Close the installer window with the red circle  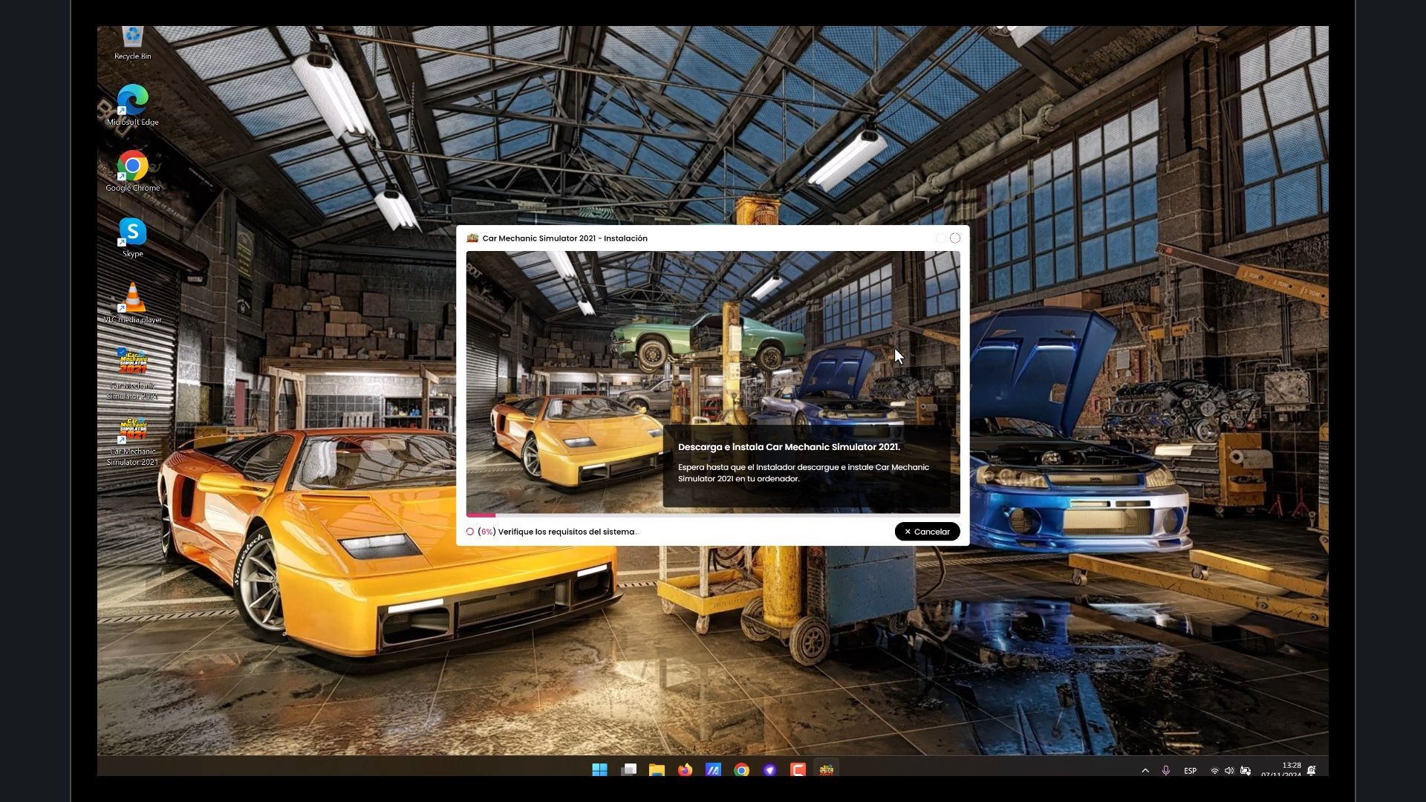click(955, 238)
